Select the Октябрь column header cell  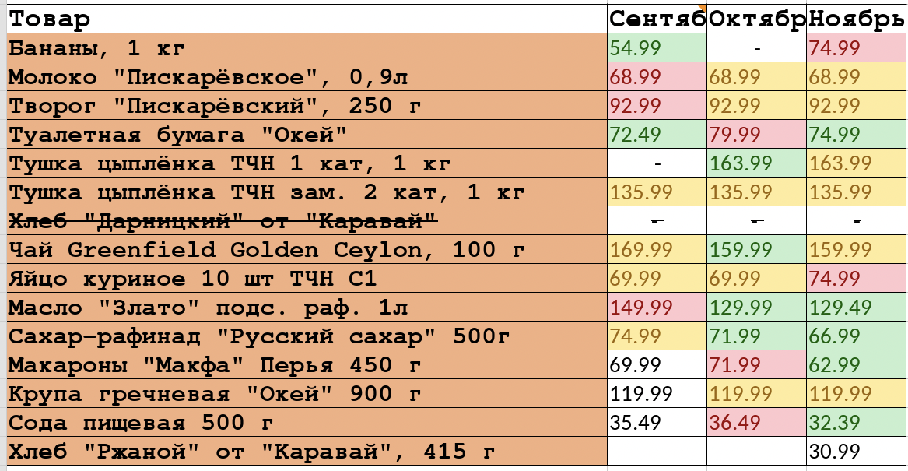[757, 19]
